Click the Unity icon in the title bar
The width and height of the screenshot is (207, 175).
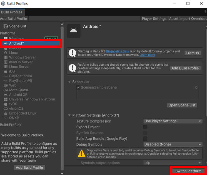point(3,4)
